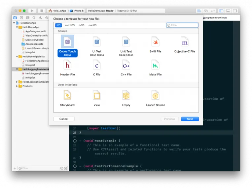Switch to the watchOS platform tab
The height and width of the screenshot is (188, 252).
pos(70,25)
